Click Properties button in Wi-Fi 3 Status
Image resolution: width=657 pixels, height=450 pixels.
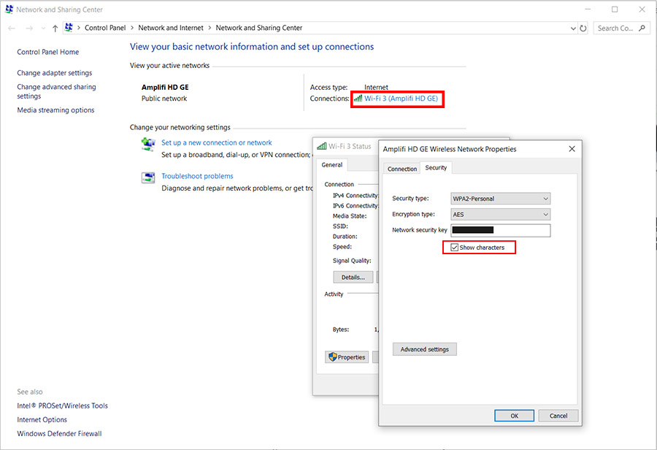347,357
